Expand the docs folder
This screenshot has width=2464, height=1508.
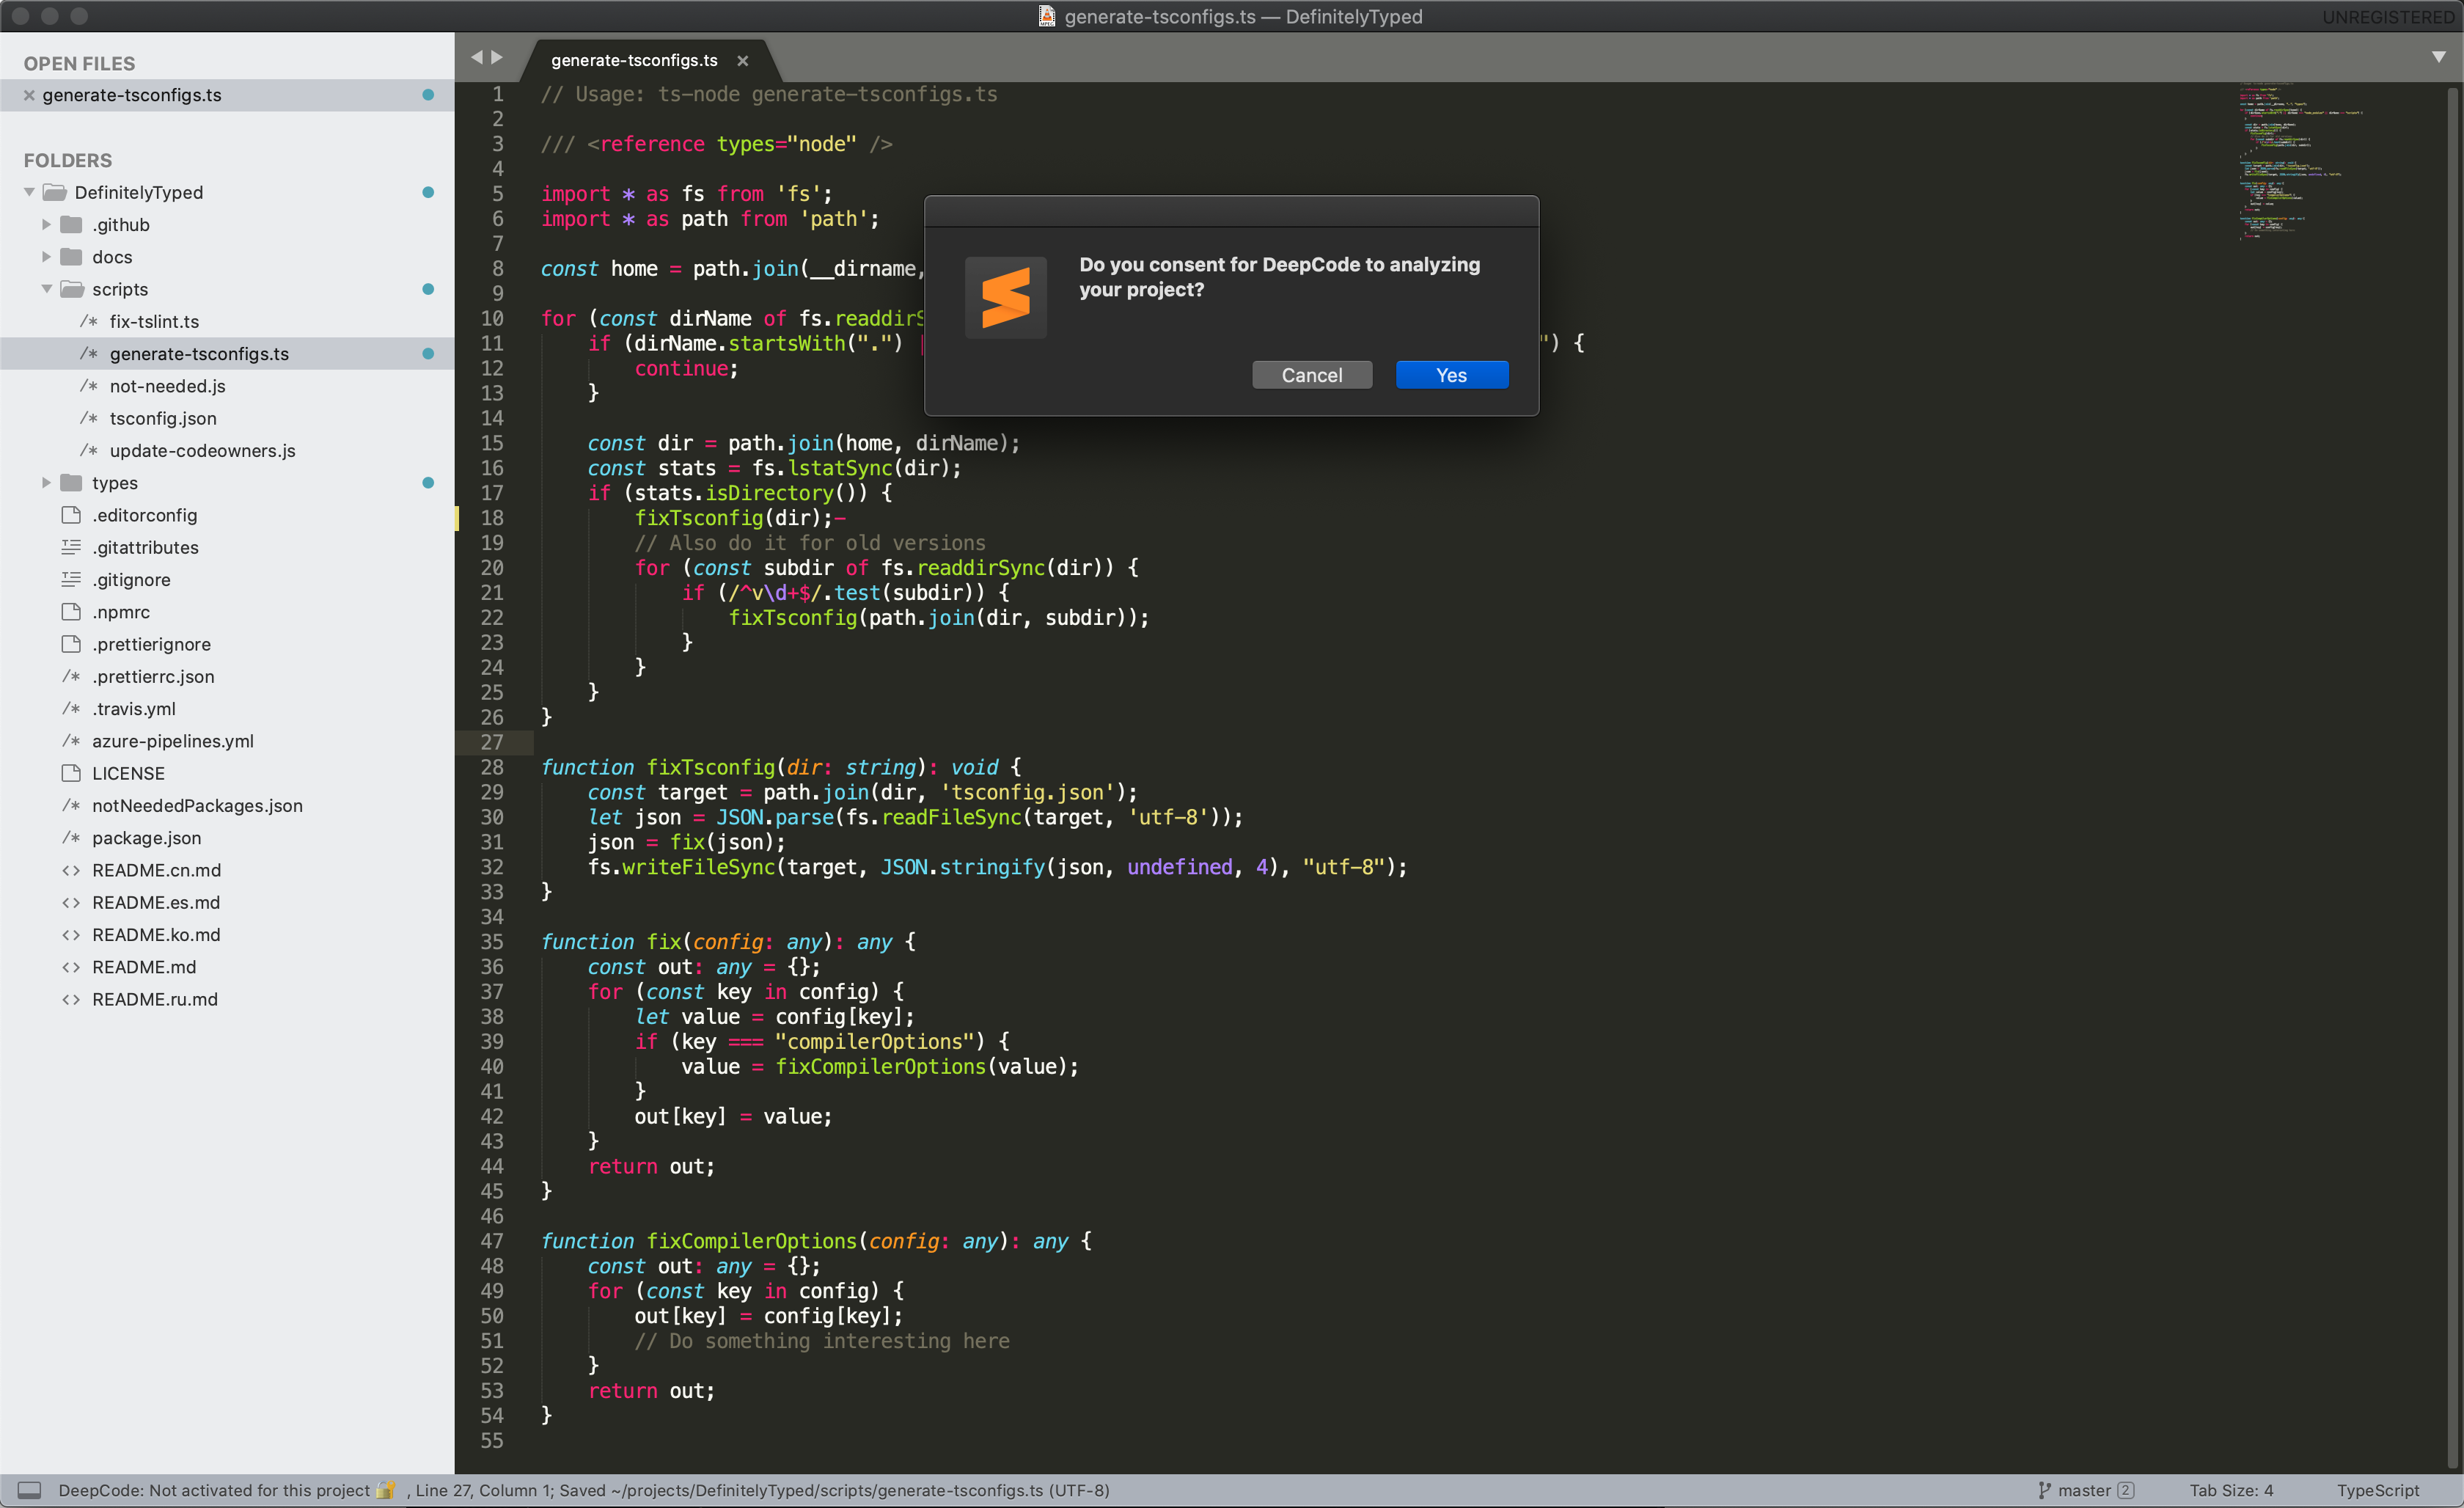46,257
